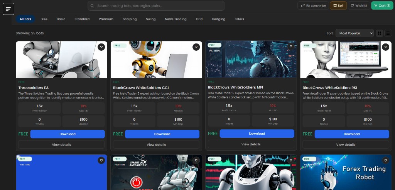Select the Standard category tab
The height and width of the screenshot is (190, 395).
82,19
